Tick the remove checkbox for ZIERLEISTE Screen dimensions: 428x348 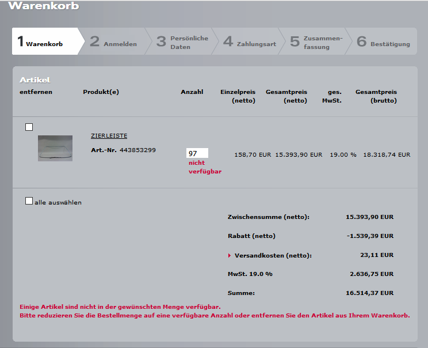[29, 127]
